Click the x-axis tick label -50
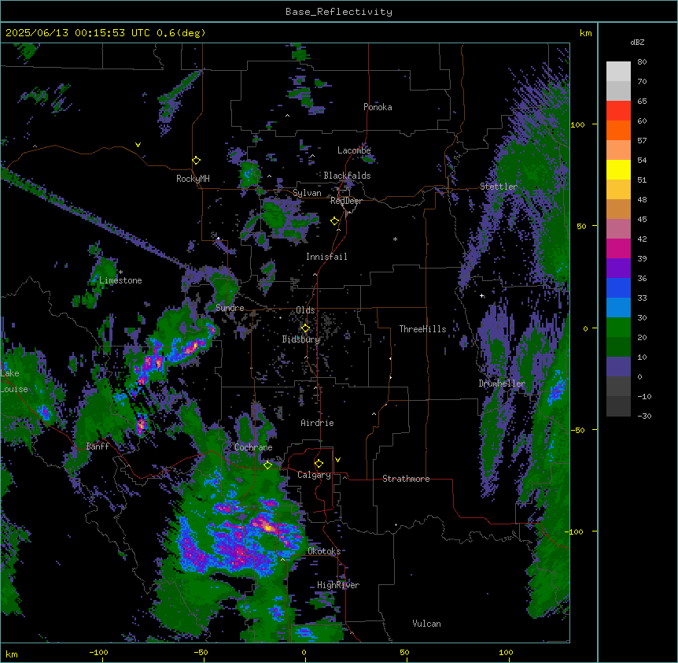This screenshot has width=678, height=663. pos(201,653)
